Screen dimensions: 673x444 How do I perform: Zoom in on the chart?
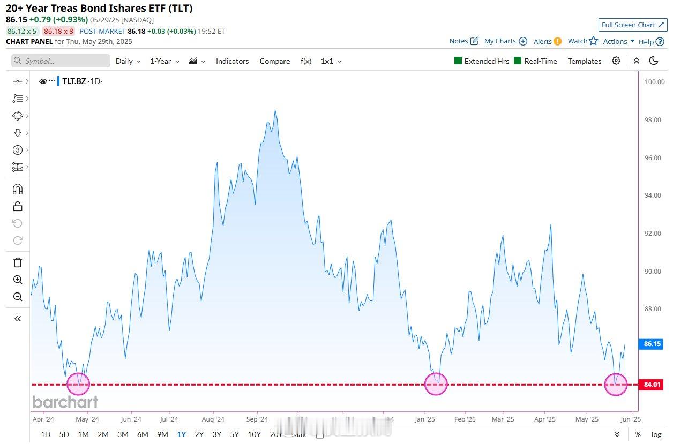(x=18, y=280)
